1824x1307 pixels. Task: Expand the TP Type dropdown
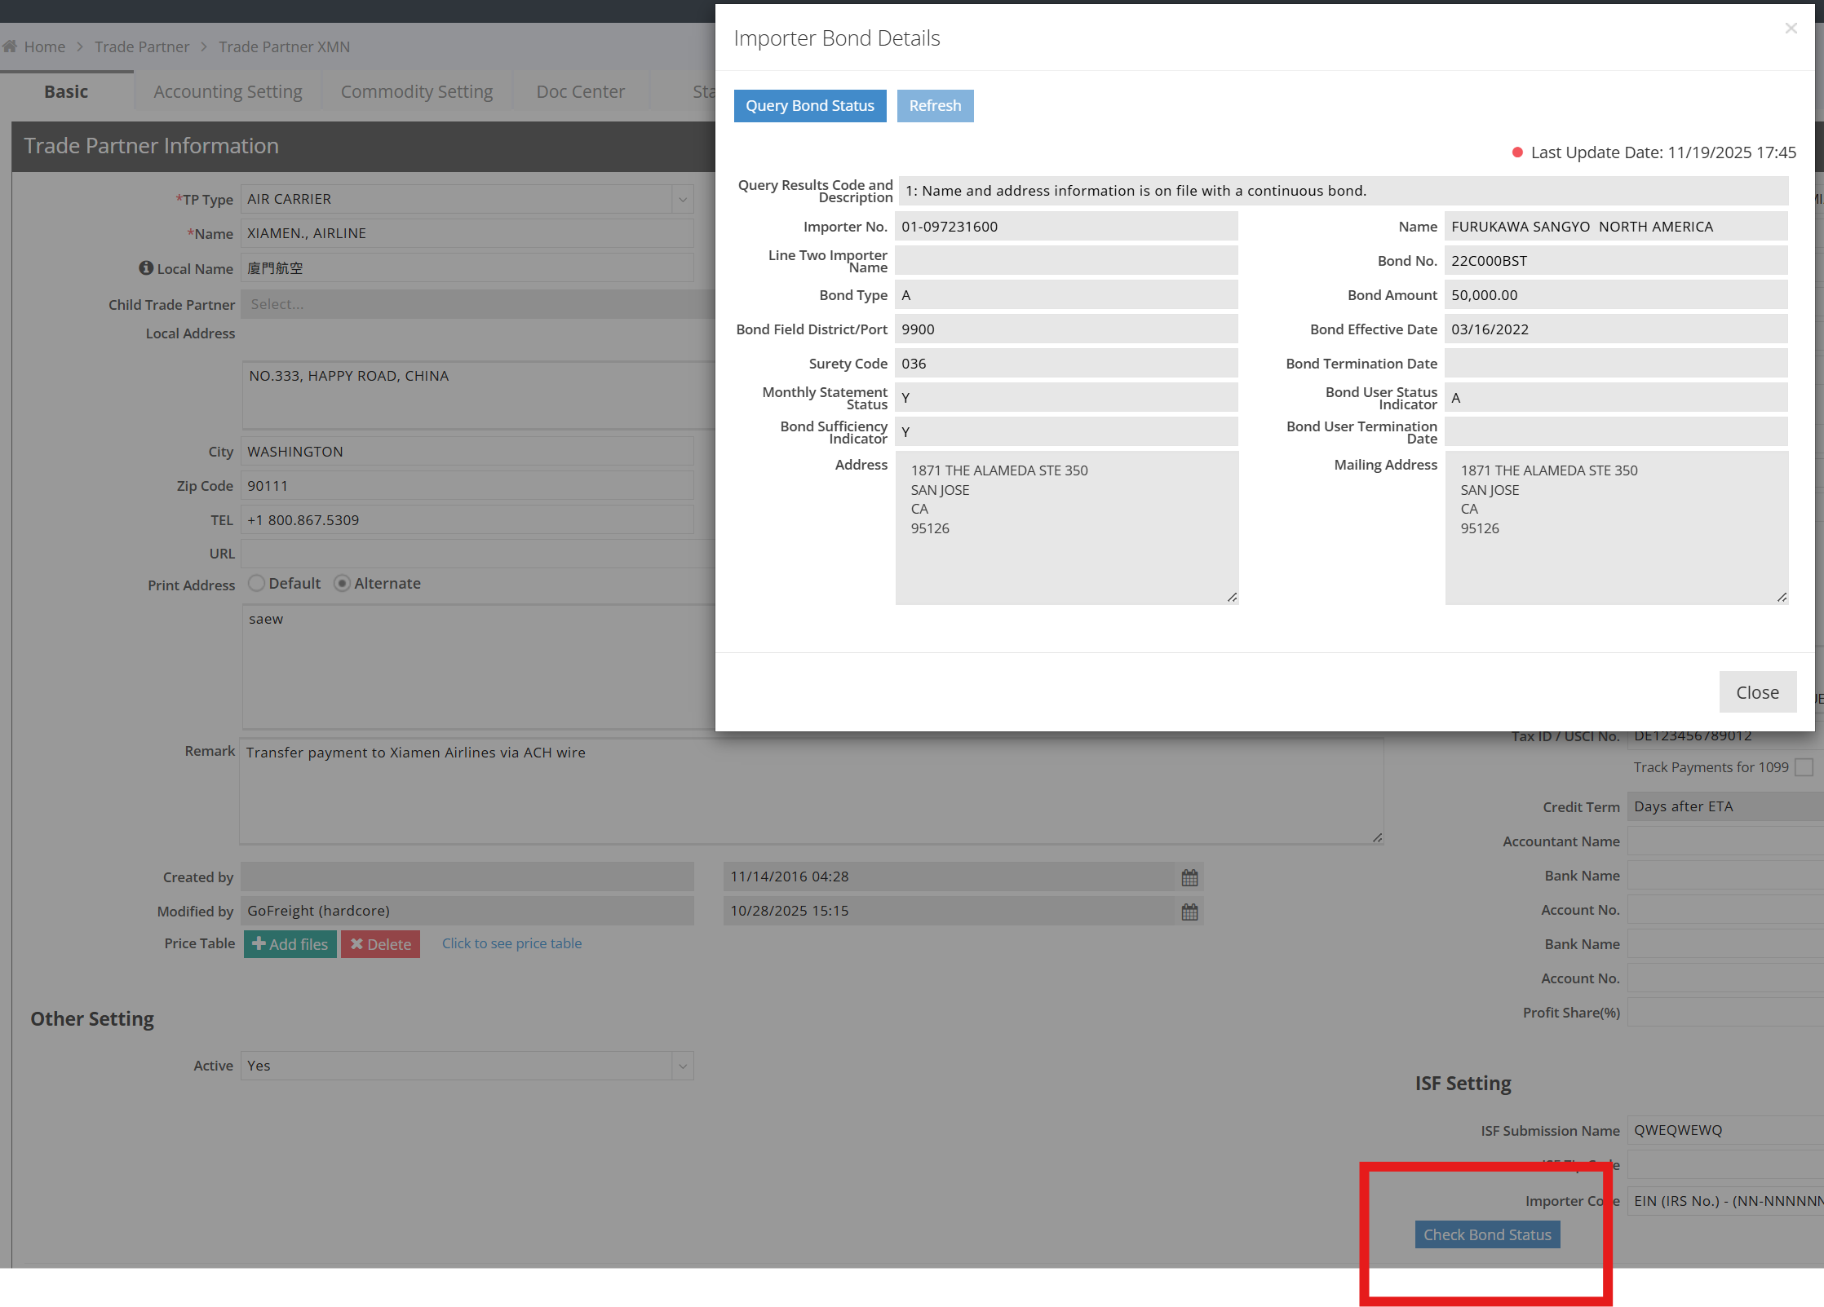point(683,200)
